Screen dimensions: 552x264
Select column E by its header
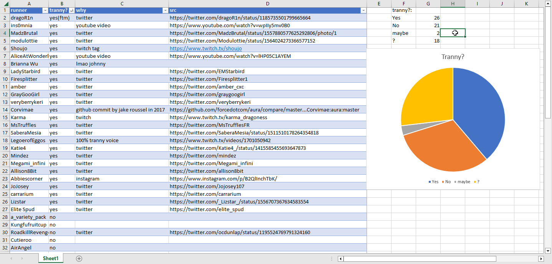[x=379, y=3]
